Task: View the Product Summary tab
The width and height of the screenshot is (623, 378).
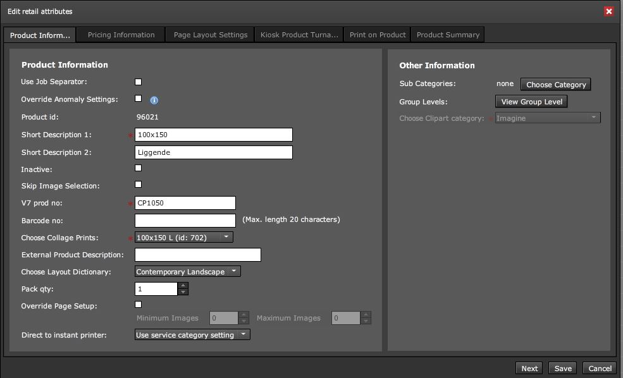Action: click(448, 35)
